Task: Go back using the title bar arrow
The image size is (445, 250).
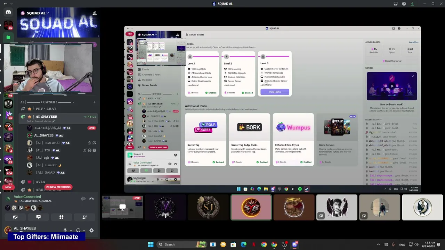Action: click(5, 4)
